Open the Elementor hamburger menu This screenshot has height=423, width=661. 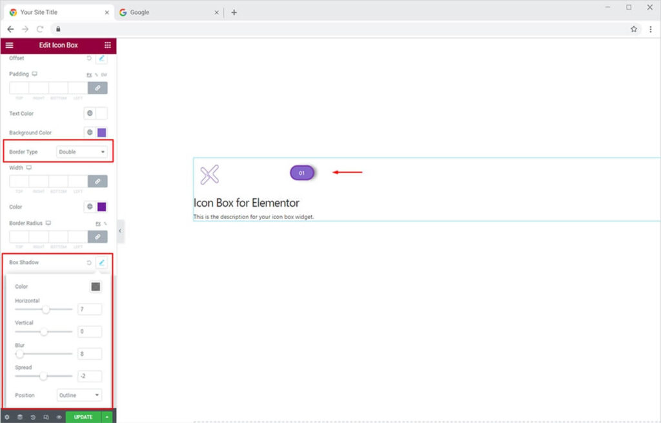tap(9, 45)
